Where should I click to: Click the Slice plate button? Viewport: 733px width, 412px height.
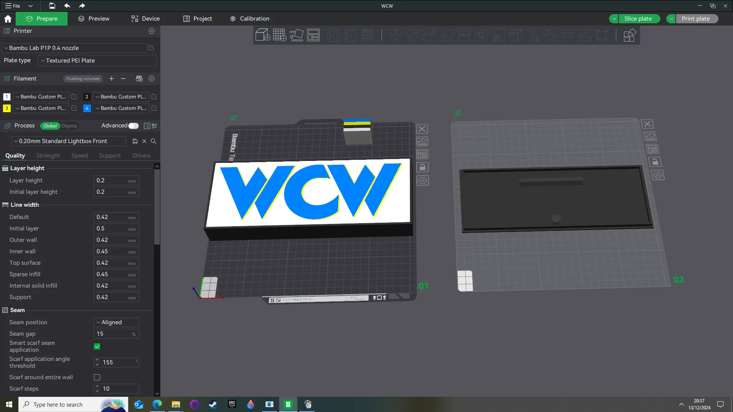(638, 19)
